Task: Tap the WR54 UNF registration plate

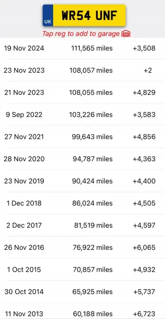Action: [x=84, y=16]
